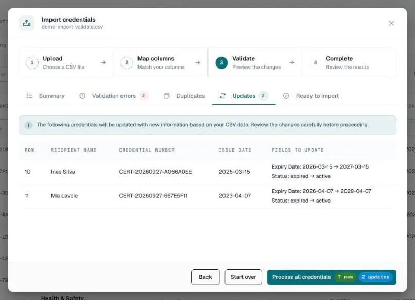The width and height of the screenshot is (415, 300).
Task: Click the red 2 badge on Validation errors
Action: [x=144, y=96]
